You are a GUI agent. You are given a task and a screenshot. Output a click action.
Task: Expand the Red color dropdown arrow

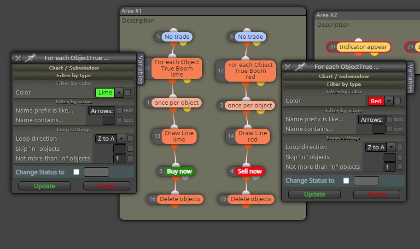click(x=389, y=101)
